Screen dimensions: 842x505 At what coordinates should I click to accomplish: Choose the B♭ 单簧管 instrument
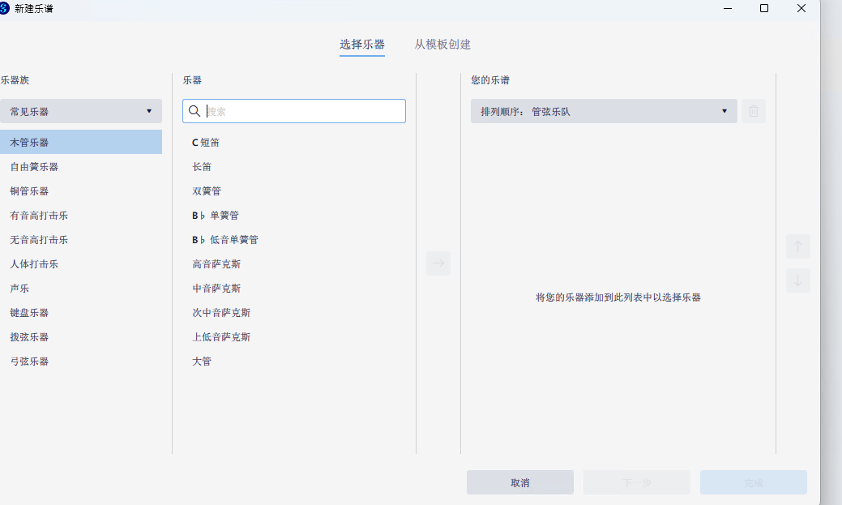293,216
